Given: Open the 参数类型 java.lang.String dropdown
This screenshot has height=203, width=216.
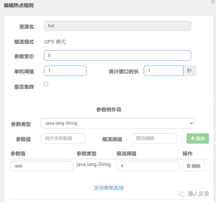Looking at the screenshot, I should (118, 123).
